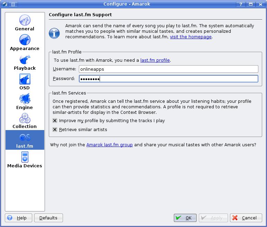Focus the Password input field
This screenshot has width=267, height=227.
168,79
